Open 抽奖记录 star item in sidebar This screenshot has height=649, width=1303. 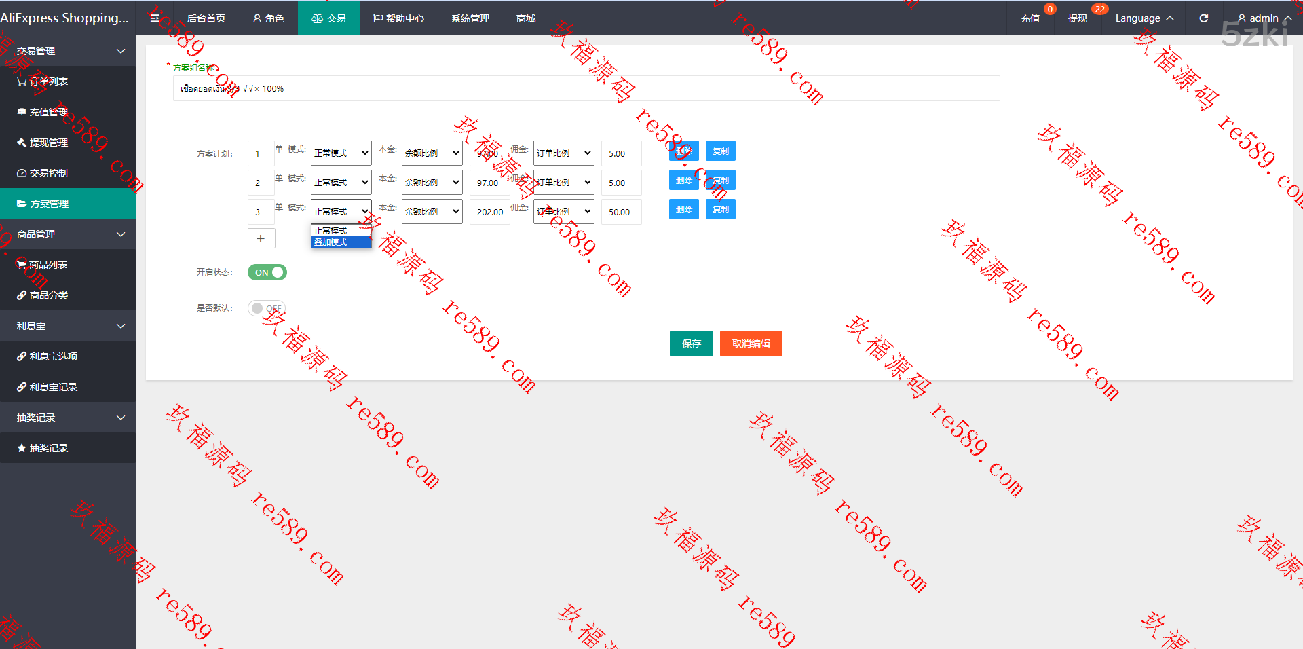click(x=48, y=448)
